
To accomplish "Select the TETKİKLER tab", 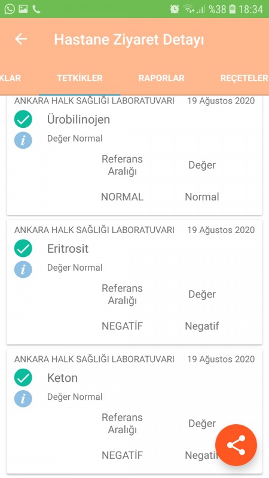I will [80, 78].
